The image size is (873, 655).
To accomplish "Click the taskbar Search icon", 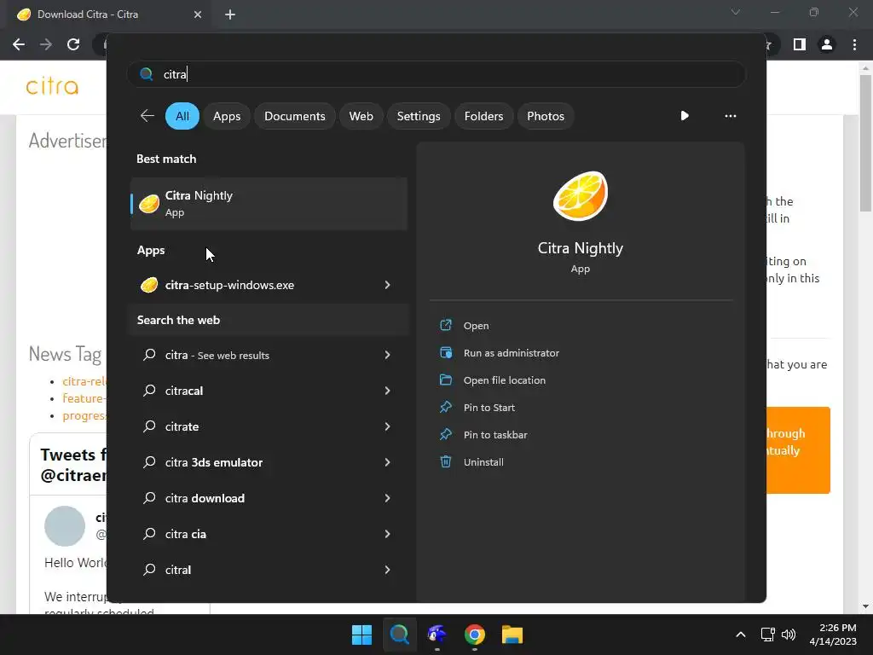I will (x=399, y=635).
